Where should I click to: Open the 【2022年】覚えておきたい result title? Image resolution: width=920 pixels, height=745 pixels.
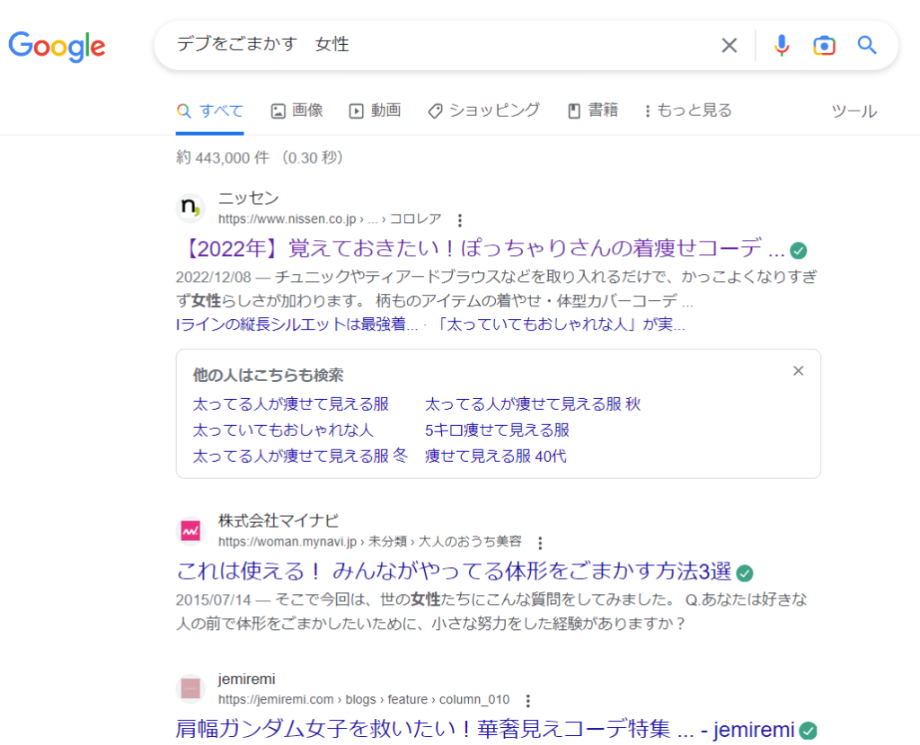(x=482, y=249)
